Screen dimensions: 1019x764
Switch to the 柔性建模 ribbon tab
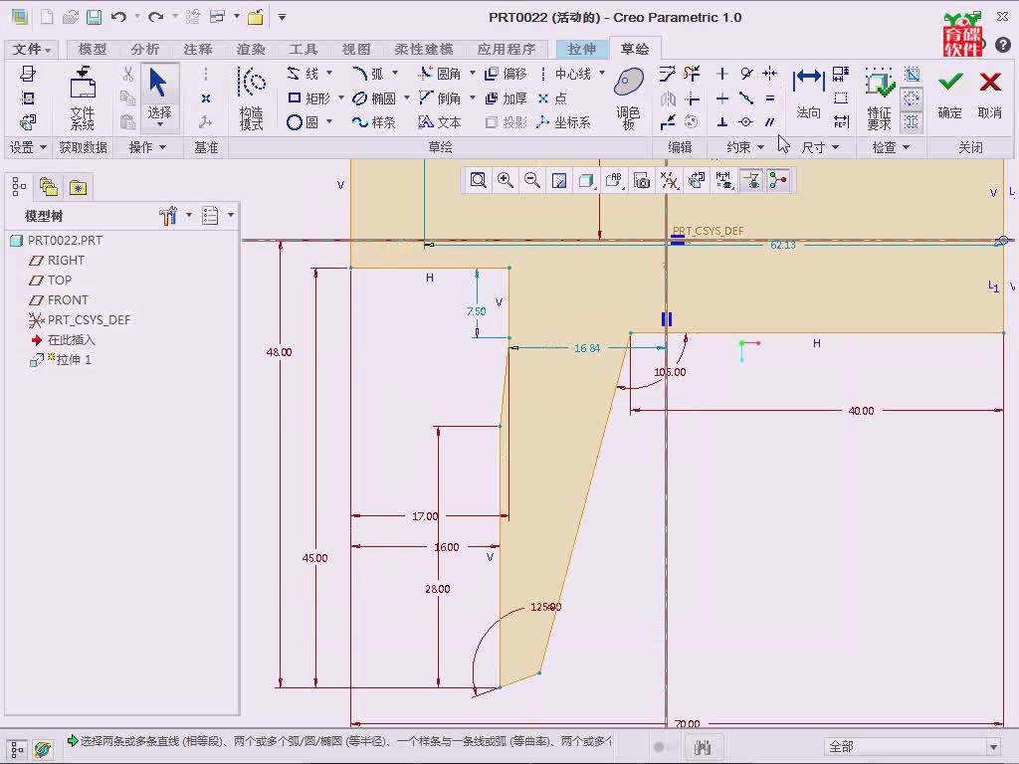424,50
